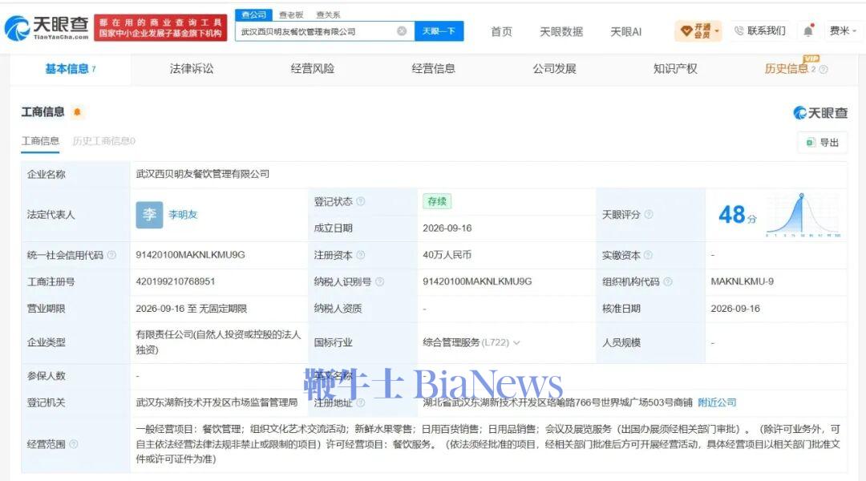This screenshot has width=866, height=481.
Task: Click the help icon beside 注册资本
Action: click(x=361, y=255)
